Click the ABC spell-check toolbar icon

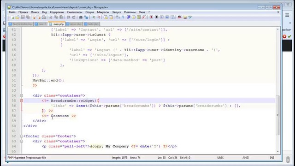coord(179,18)
